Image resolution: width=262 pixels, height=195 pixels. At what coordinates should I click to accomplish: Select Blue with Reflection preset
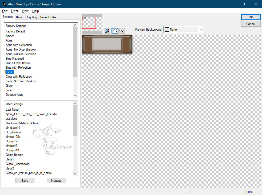[x=18, y=68]
